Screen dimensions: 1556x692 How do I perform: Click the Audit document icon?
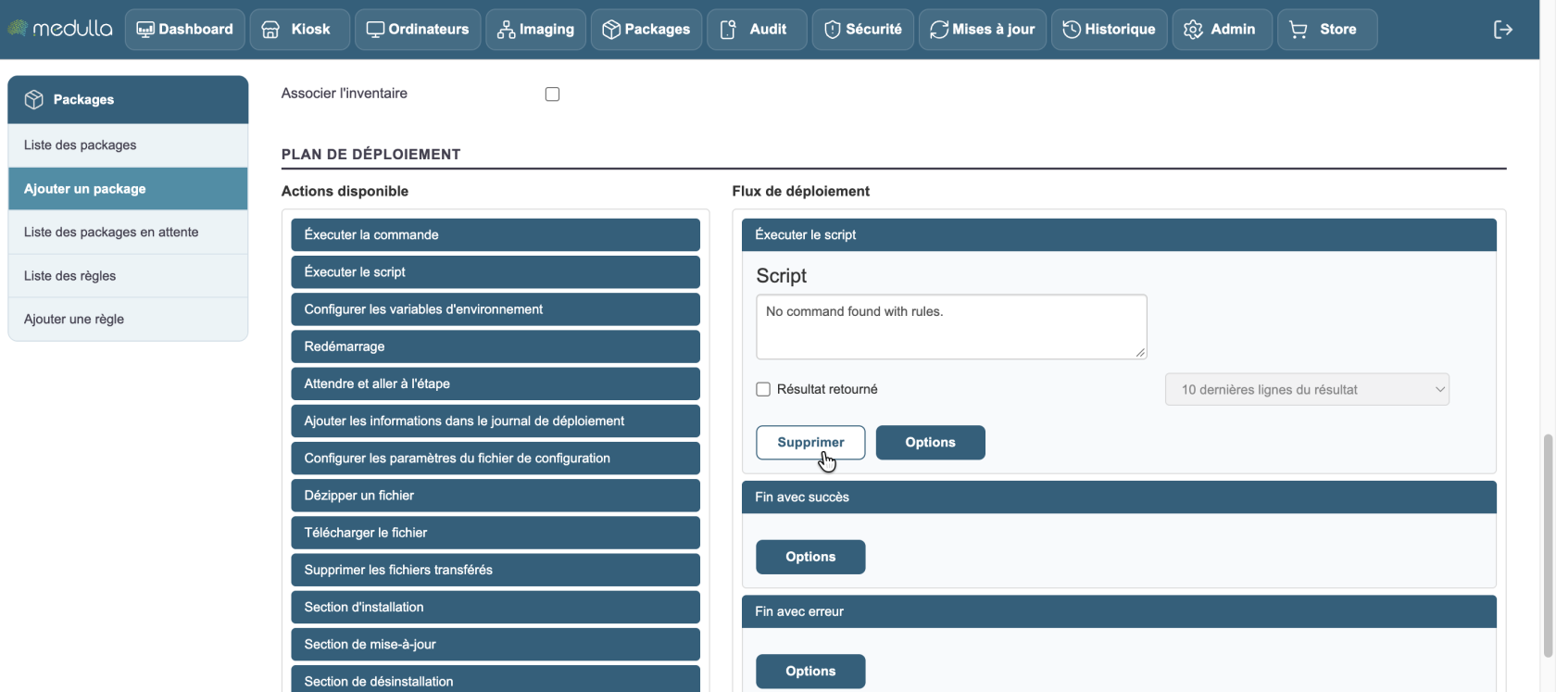coord(728,30)
